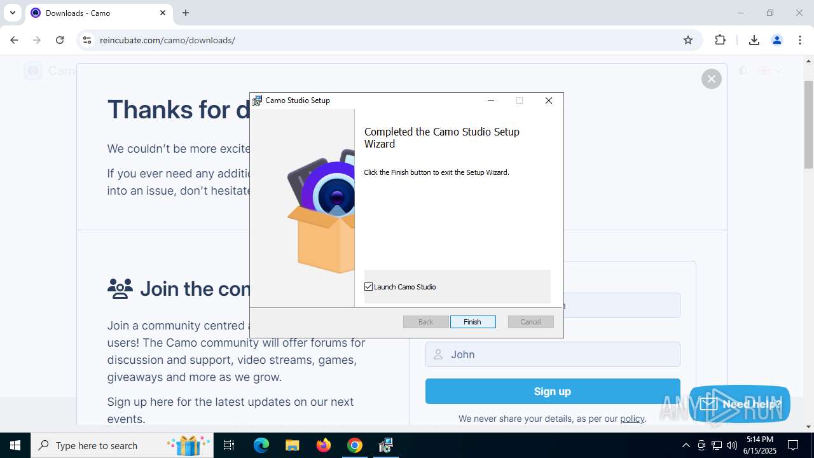Show hidden system tray icons
The width and height of the screenshot is (814, 458).
(686, 445)
